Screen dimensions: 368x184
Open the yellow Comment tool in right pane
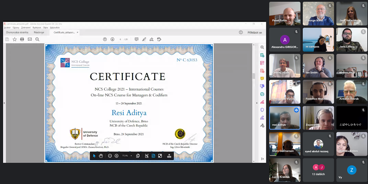(262, 78)
